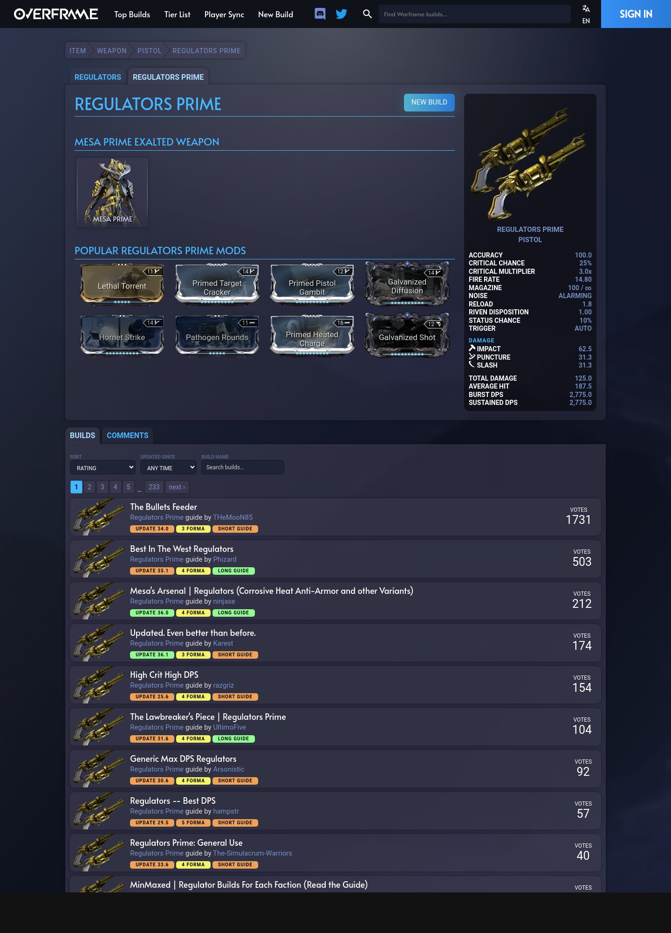Open author hampstr profile
This screenshot has height=933, width=671.
tap(226, 811)
